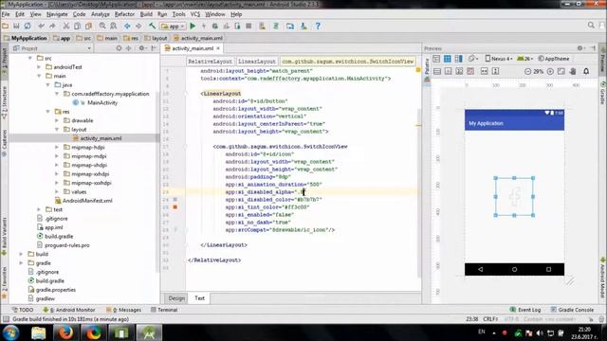The image size is (607, 341).
Task: Run the app with the green play icon
Action: click(x=193, y=27)
